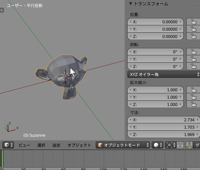
Task: Lock the scale X axis
Action: tap(193, 90)
